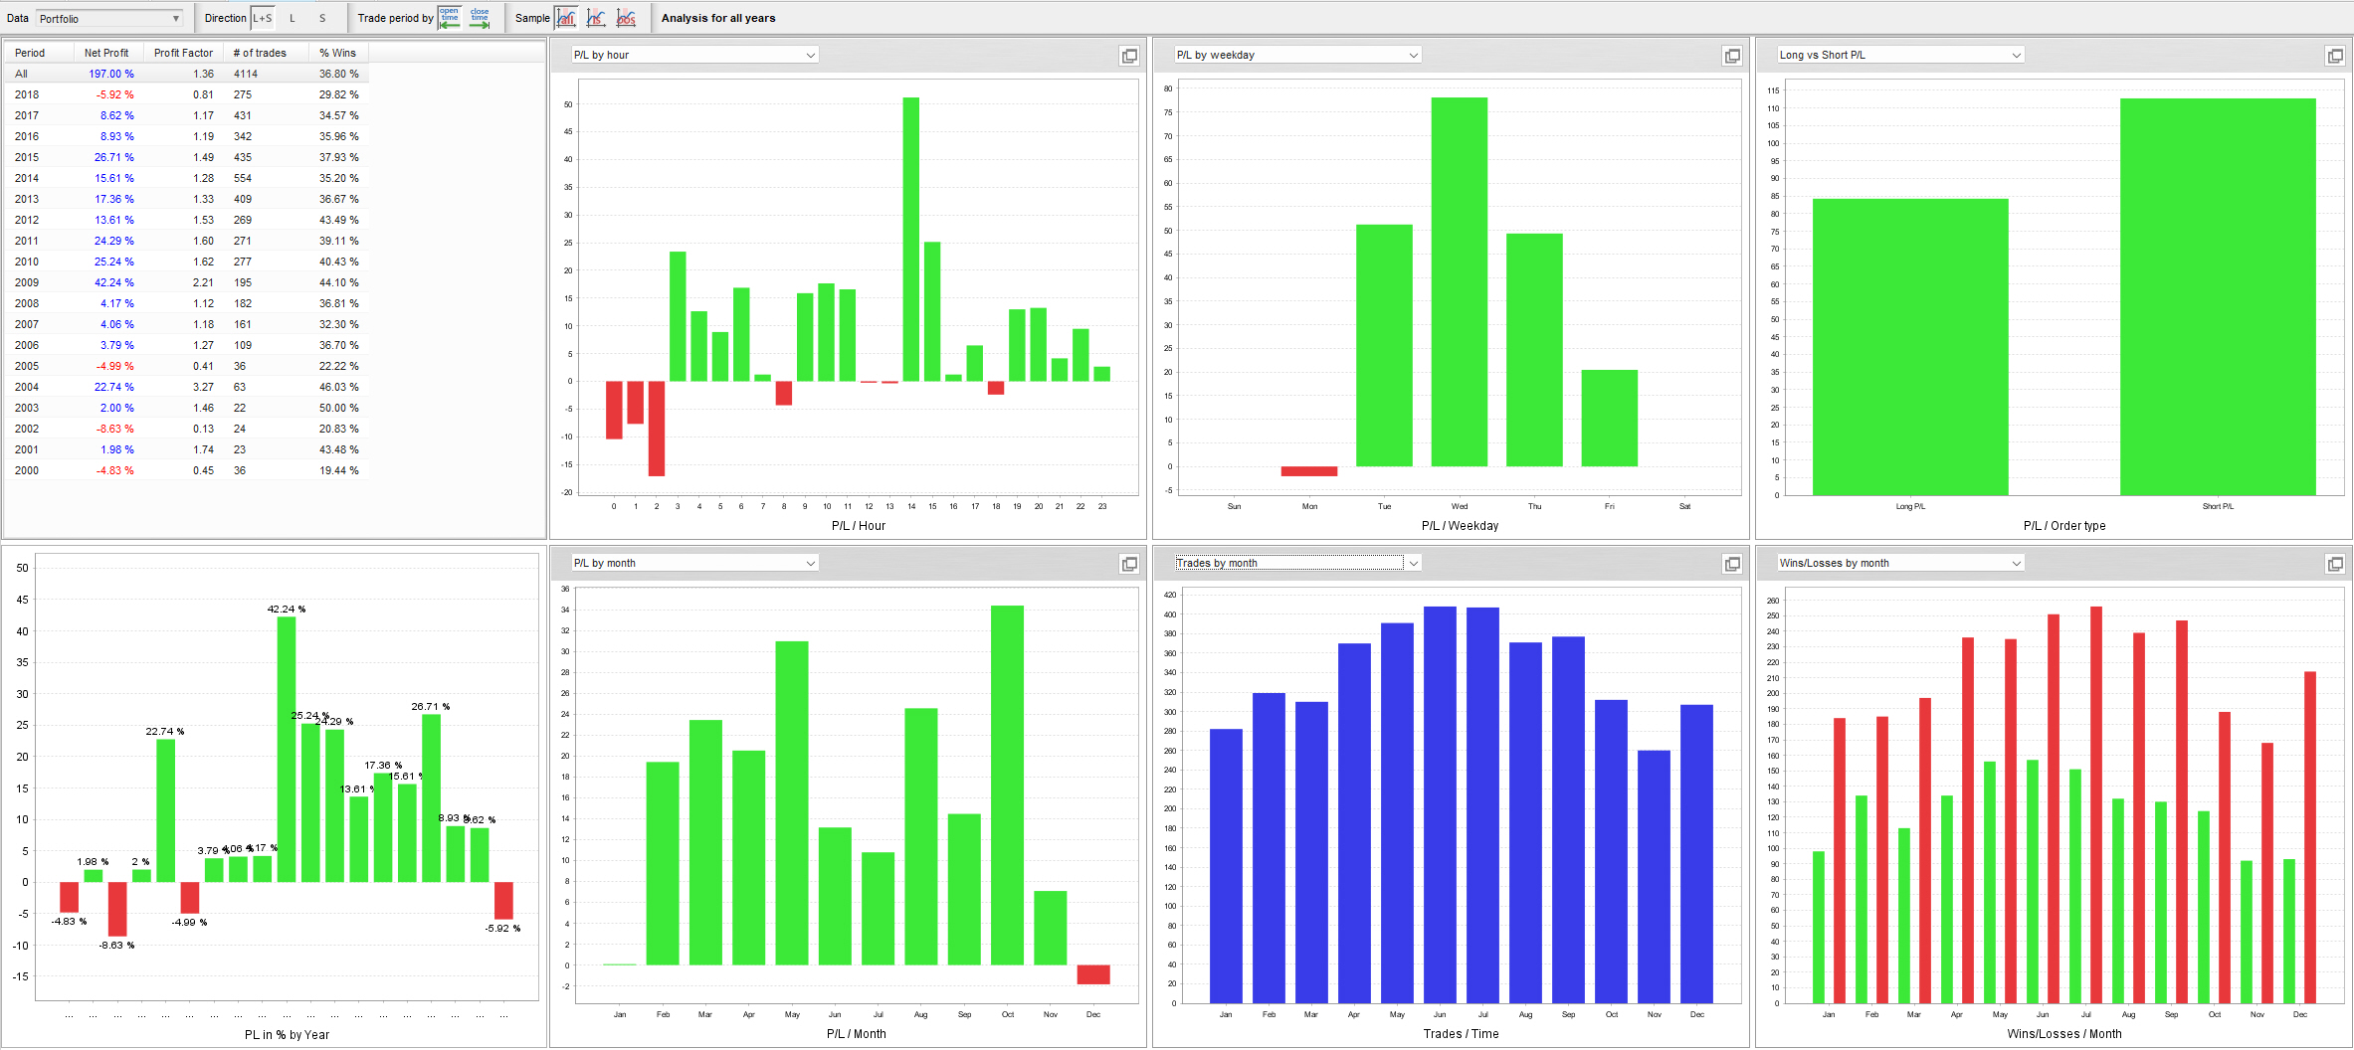Open the Trades by month dropdown
The image size is (2354, 1050).
[1297, 563]
